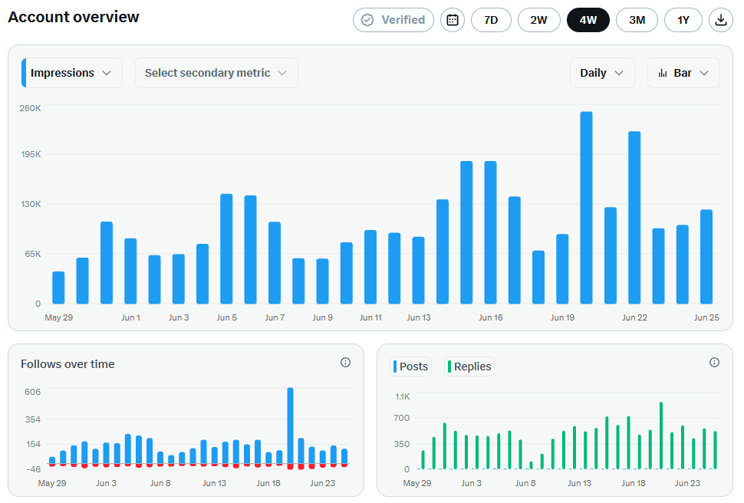Select the 2W time range
Screen dimensions: 744x503
pos(539,20)
